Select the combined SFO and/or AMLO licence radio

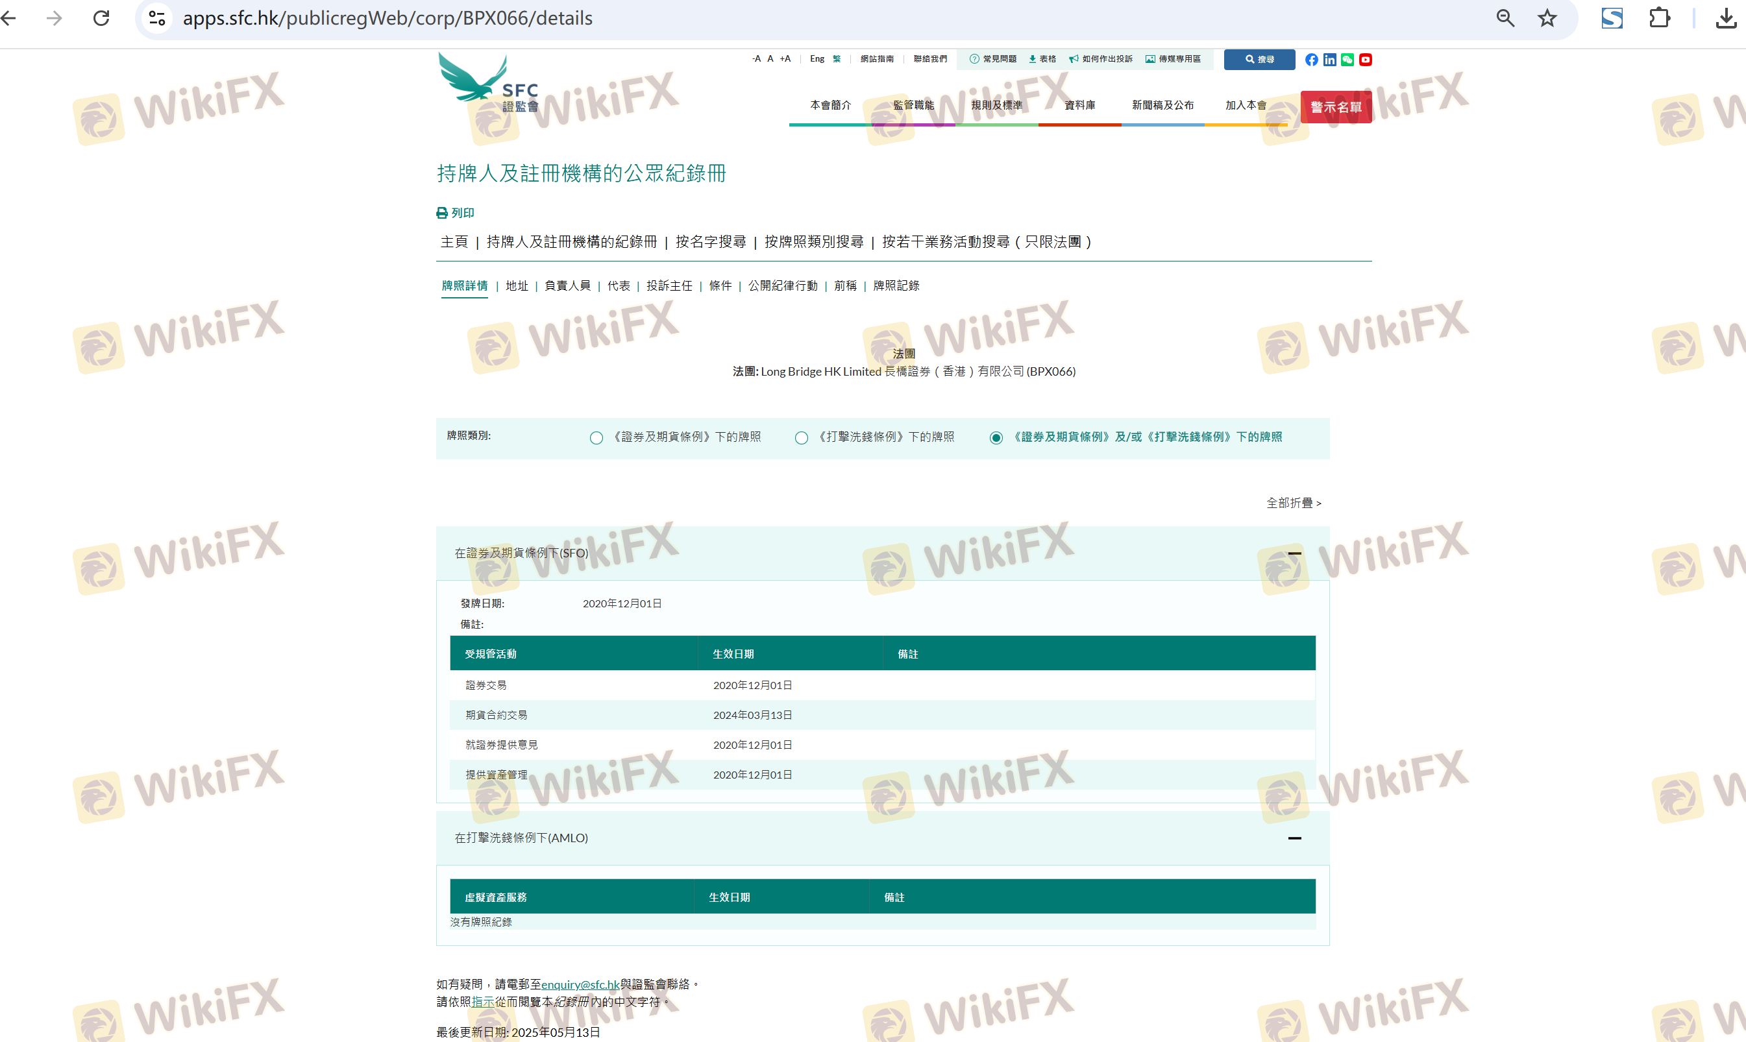point(995,438)
